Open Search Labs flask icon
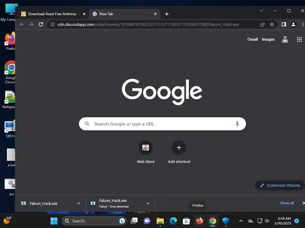The image size is (305, 228). coord(285,39)
